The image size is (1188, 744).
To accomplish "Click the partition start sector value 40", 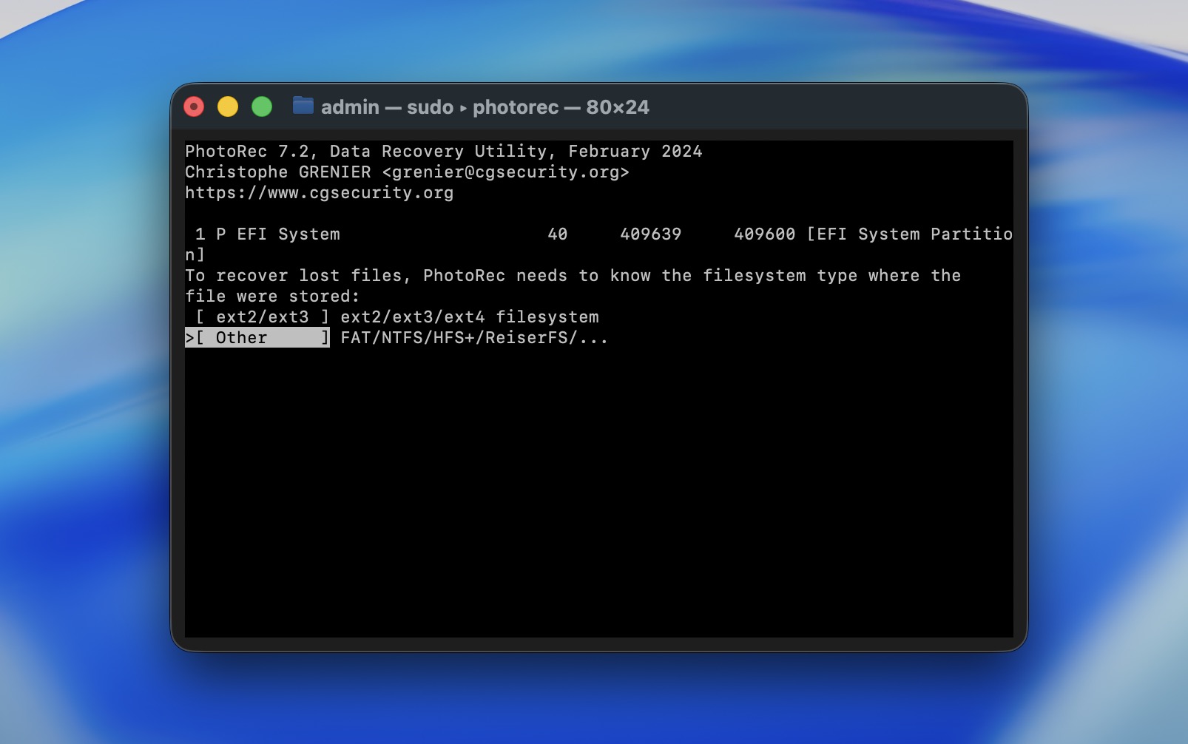I will pyautogui.click(x=557, y=234).
